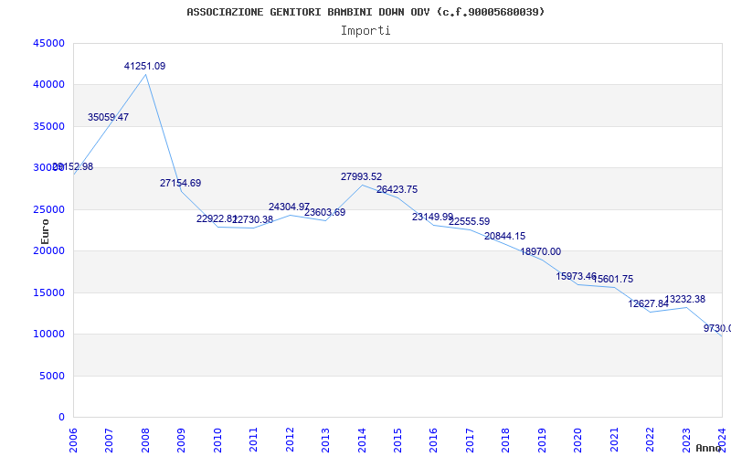Click the x-axis year 2023
This screenshot has height=457, width=731.
click(686, 441)
